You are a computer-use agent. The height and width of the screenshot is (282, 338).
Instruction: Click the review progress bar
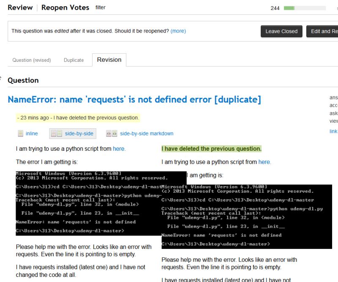coord(305,8)
